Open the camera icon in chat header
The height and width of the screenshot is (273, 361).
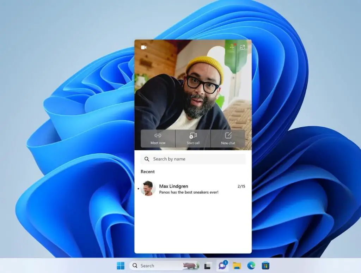(144, 47)
